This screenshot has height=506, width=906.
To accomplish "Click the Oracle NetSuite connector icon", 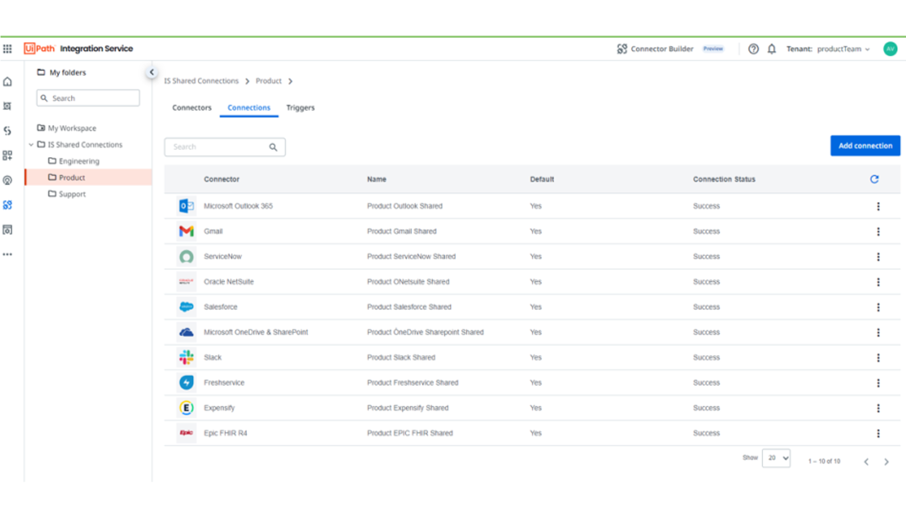I will click(x=186, y=282).
